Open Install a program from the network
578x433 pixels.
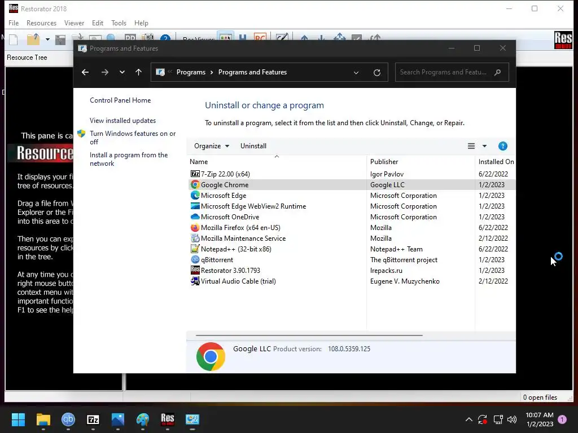coord(129,159)
